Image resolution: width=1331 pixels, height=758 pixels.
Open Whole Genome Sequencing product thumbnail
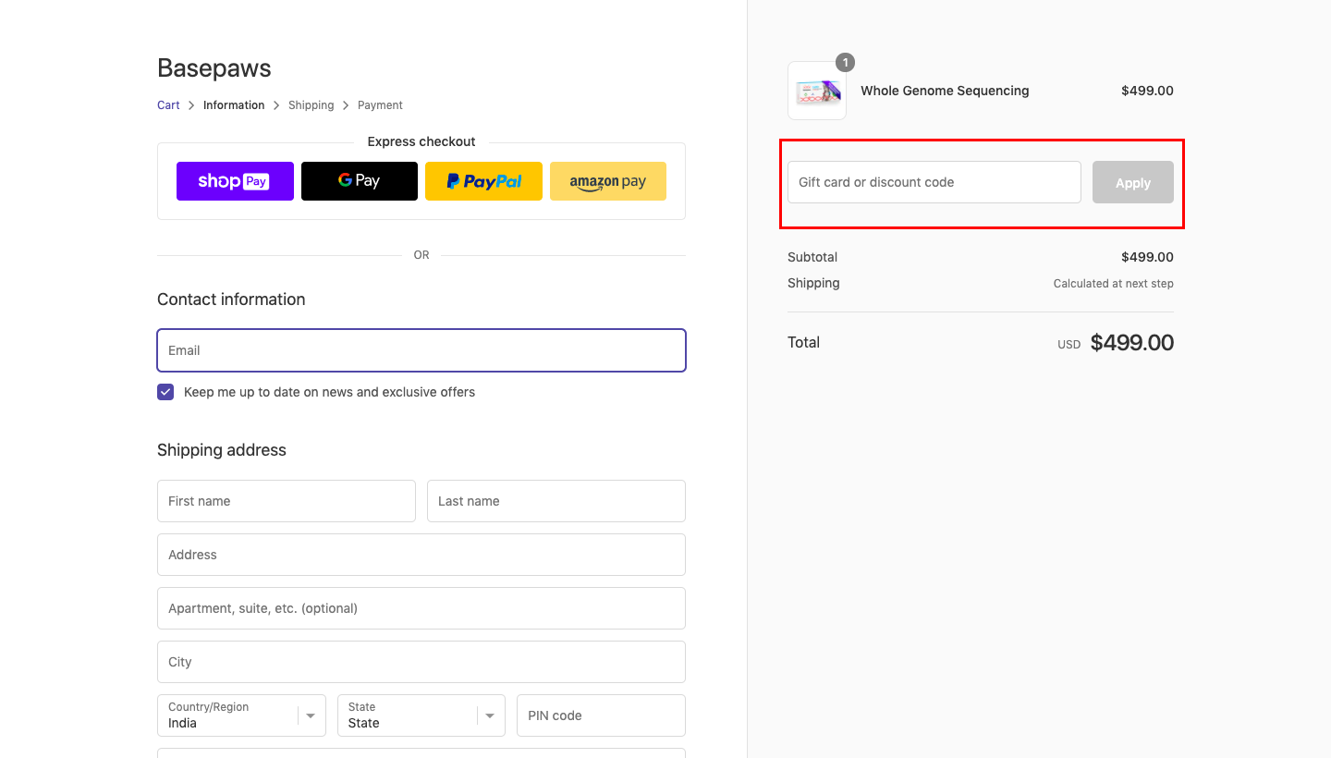pyautogui.click(x=817, y=91)
